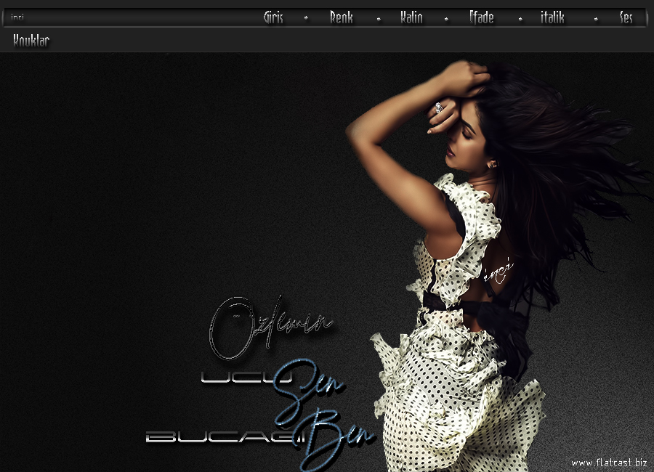Viewport: 654px width, 472px height.
Task: Click the white inci signature on the dress
Action: coord(498,272)
